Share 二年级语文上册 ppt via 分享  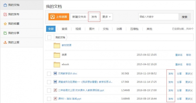tap(179, 90)
